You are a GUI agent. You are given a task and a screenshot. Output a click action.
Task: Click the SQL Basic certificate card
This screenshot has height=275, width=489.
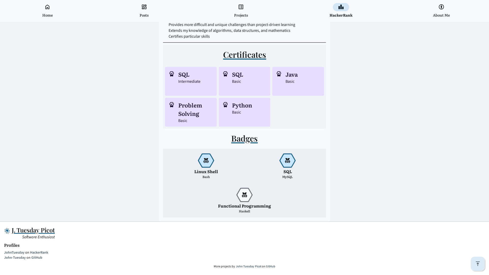(244, 81)
